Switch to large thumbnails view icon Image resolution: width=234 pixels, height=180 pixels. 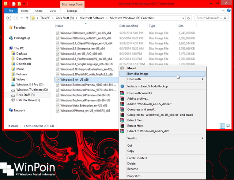pos(228,126)
